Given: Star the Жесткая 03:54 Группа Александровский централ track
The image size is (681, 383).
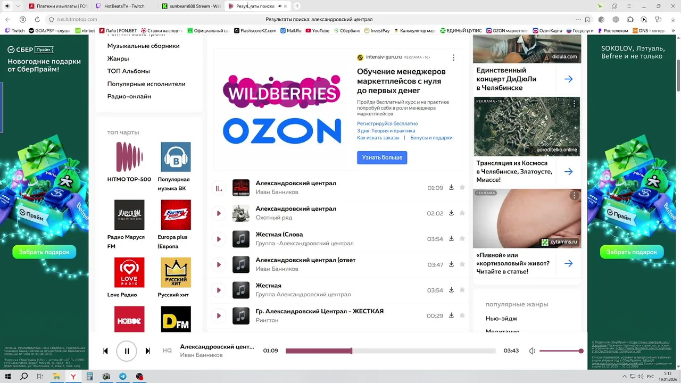Looking at the screenshot, I should click(462, 289).
